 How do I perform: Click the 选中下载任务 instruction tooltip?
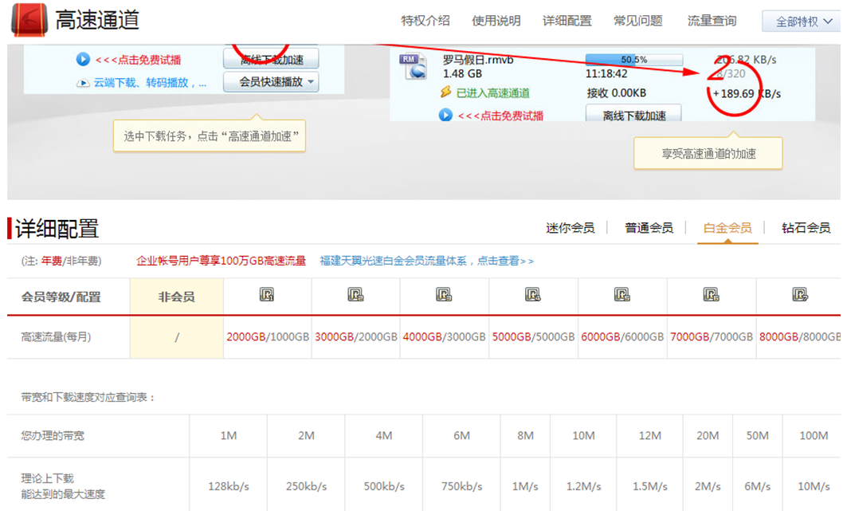(209, 136)
